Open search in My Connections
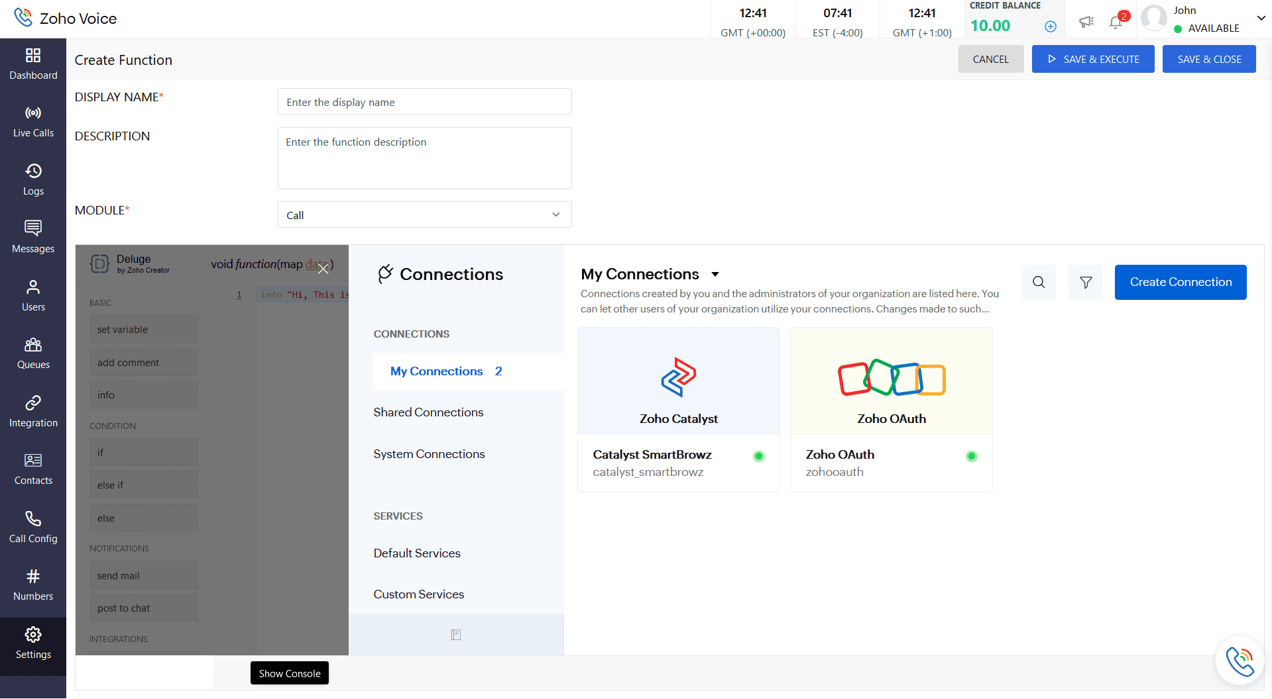Image resolution: width=1272 pixels, height=699 pixels. (x=1038, y=282)
